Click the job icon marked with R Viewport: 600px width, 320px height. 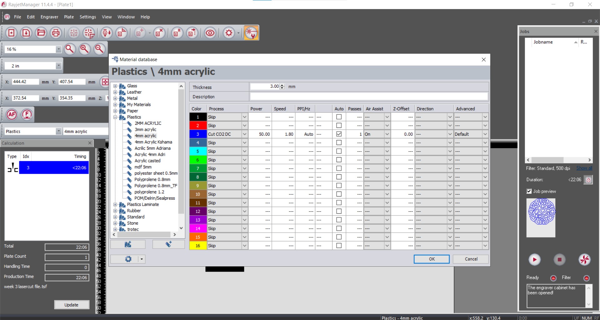pyautogui.click(x=177, y=33)
